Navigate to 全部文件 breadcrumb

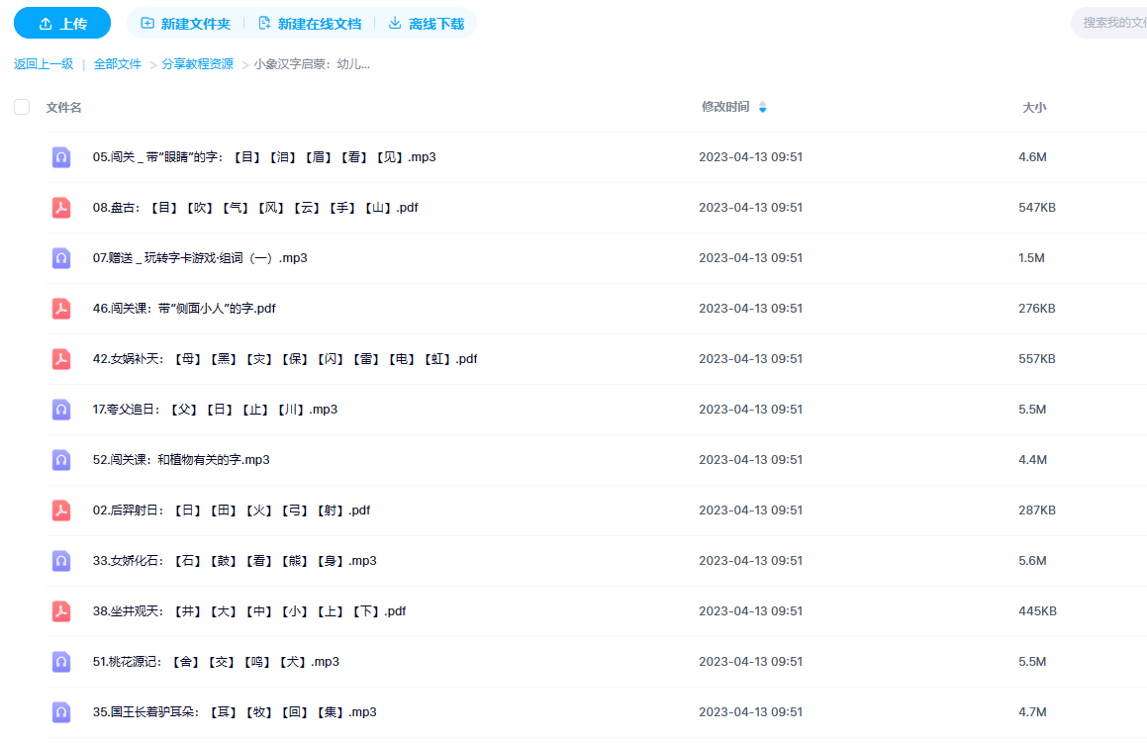pos(117,63)
